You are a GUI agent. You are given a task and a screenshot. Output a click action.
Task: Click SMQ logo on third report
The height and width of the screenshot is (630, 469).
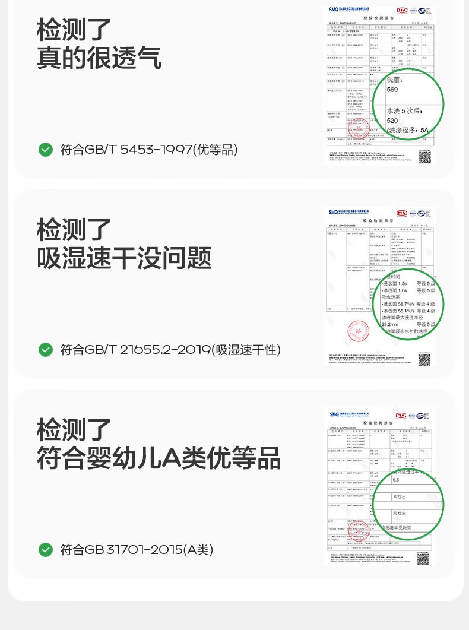(334, 414)
